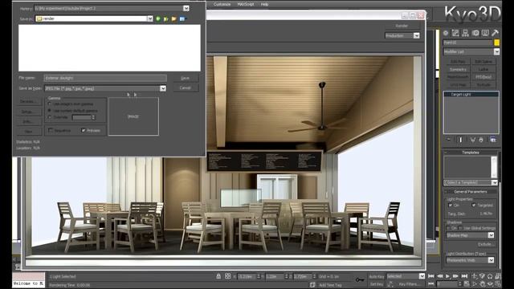Click Cancel button in dialog

click(x=186, y=88)
